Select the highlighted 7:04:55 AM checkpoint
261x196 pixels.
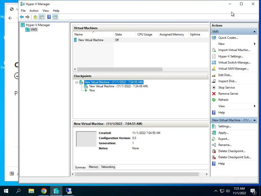coord(114,82)
